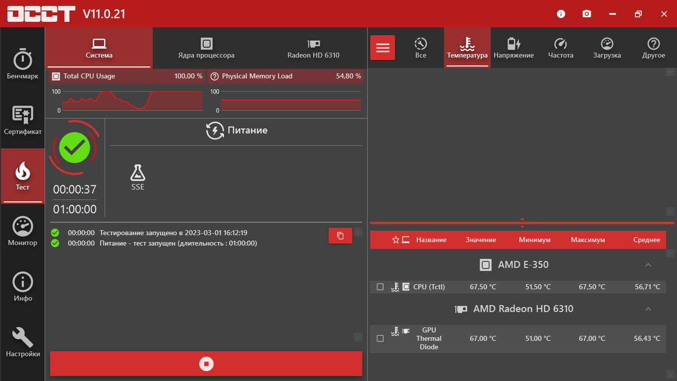
Task: Click the info icon in title bar
Action: pyautogui.click(x=561, y=14)
